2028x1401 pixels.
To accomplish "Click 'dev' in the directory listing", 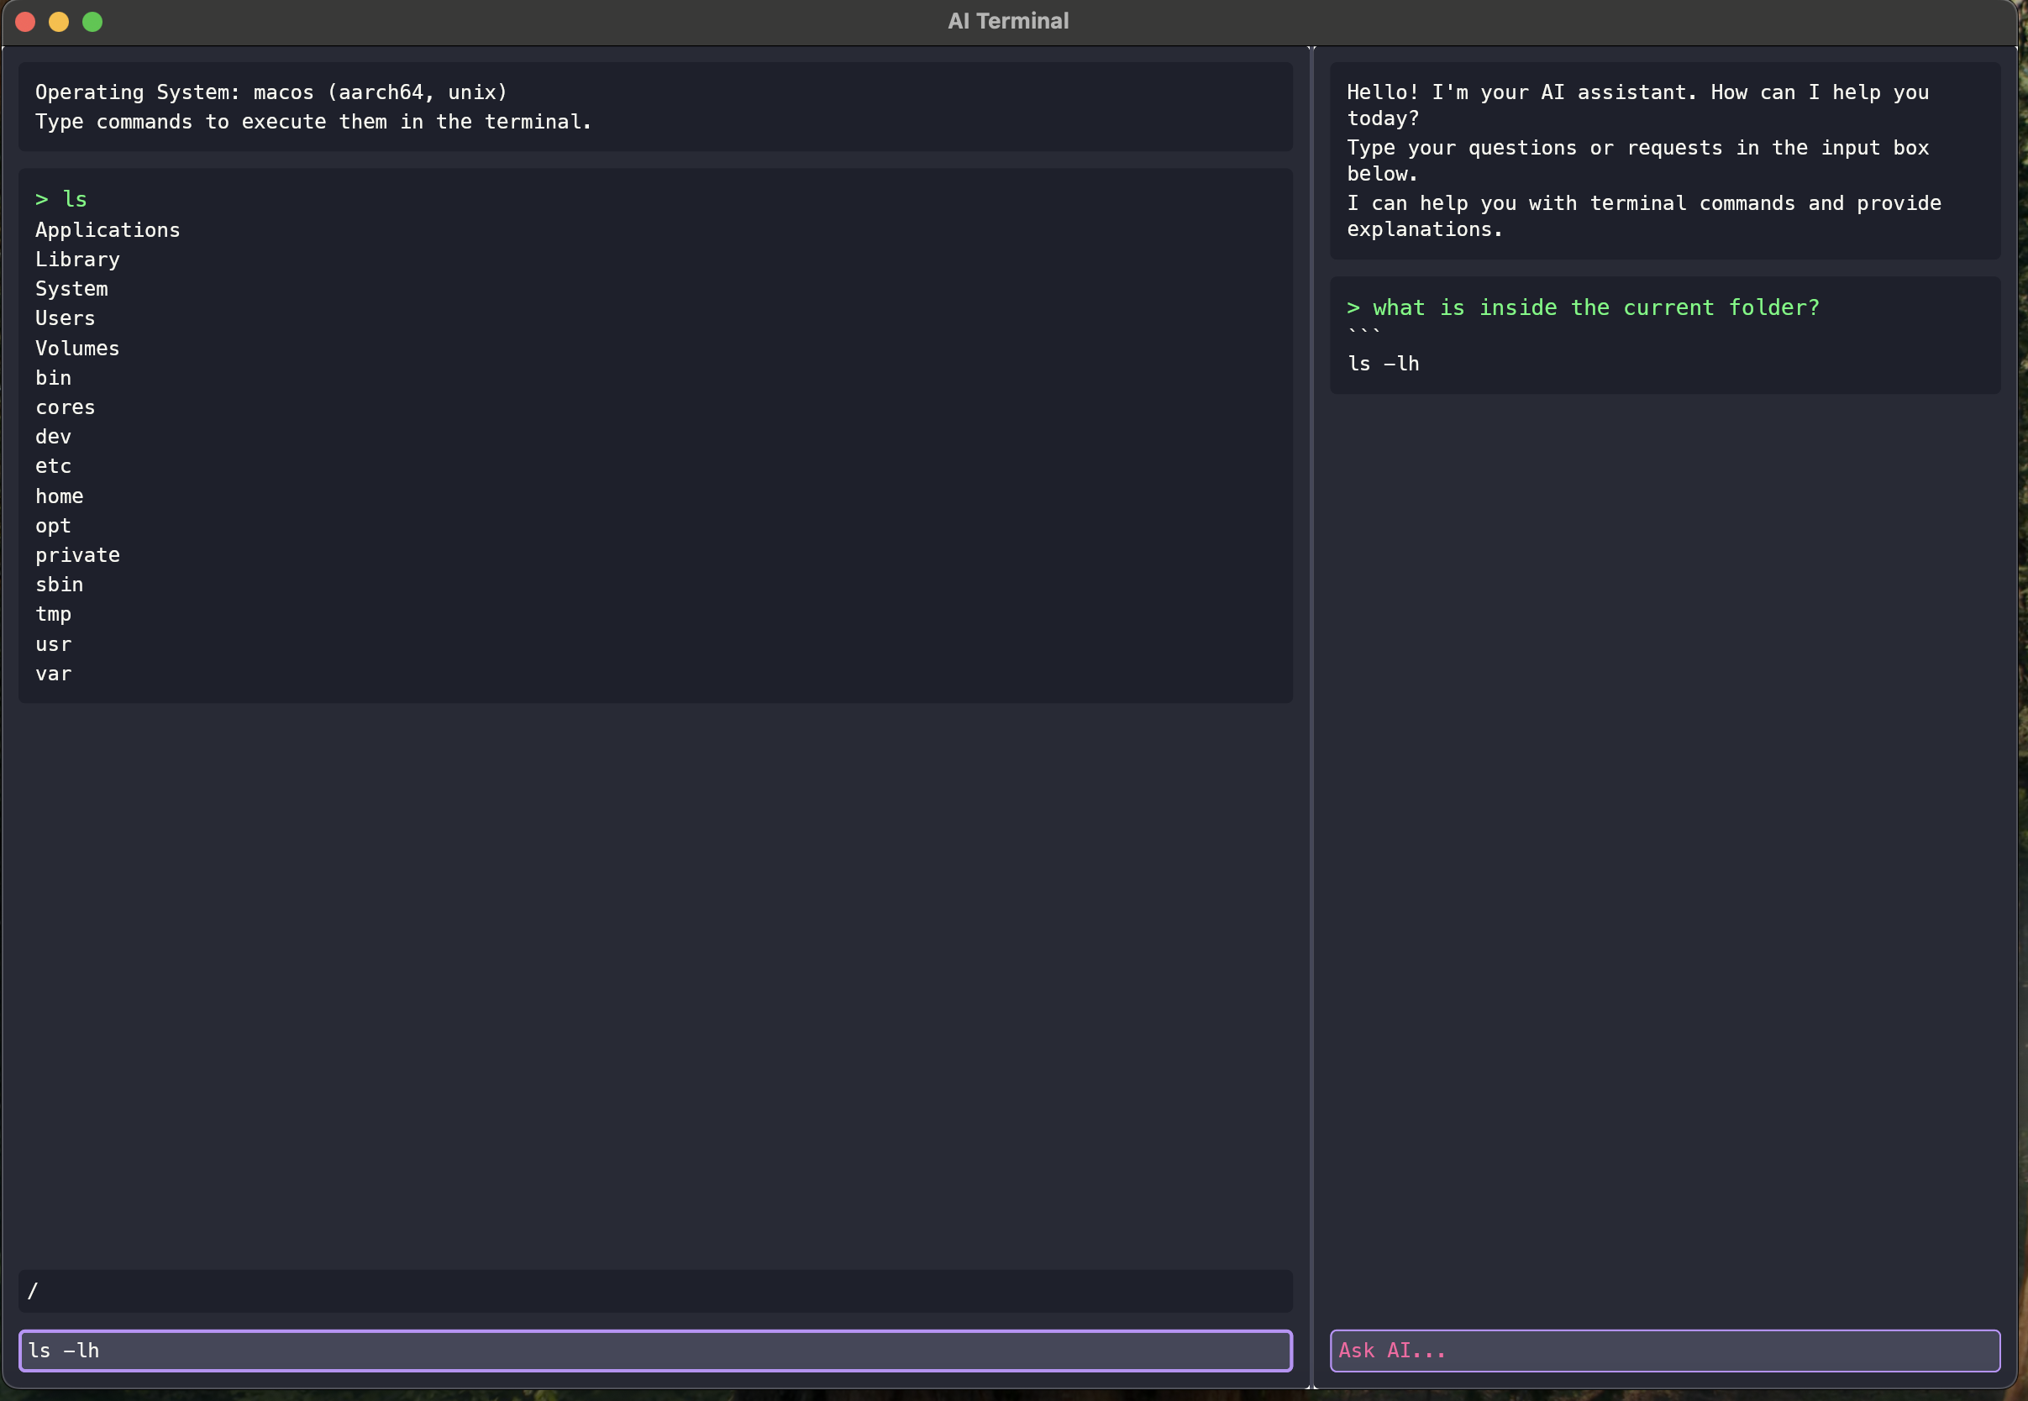I will click(x=53, y=436).
